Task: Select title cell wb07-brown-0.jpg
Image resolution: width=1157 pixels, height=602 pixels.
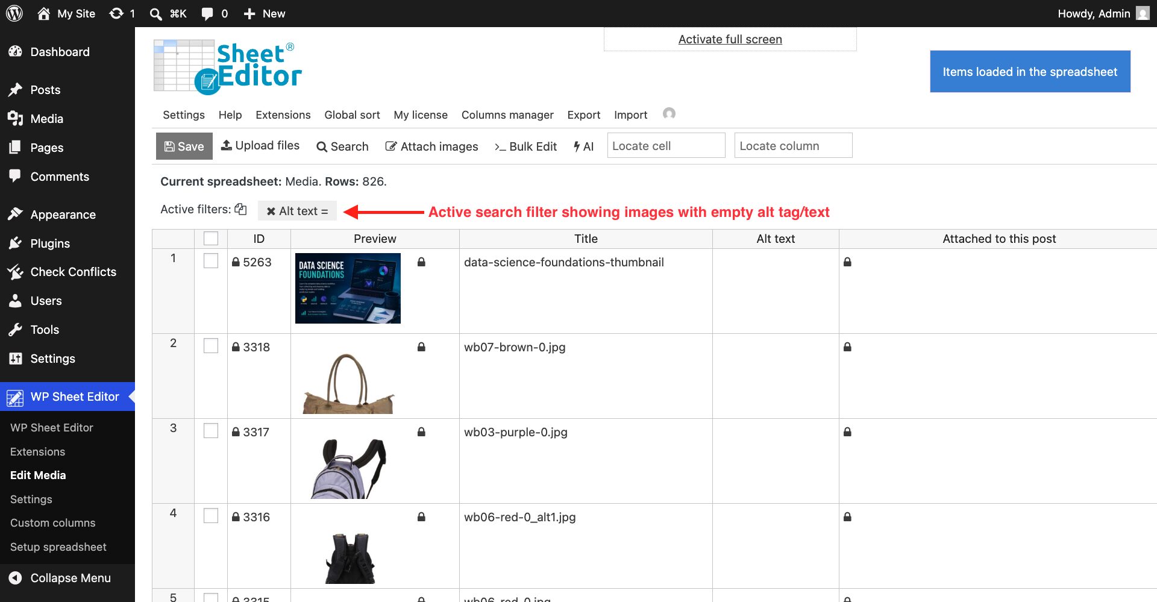Action: (586, 376)
